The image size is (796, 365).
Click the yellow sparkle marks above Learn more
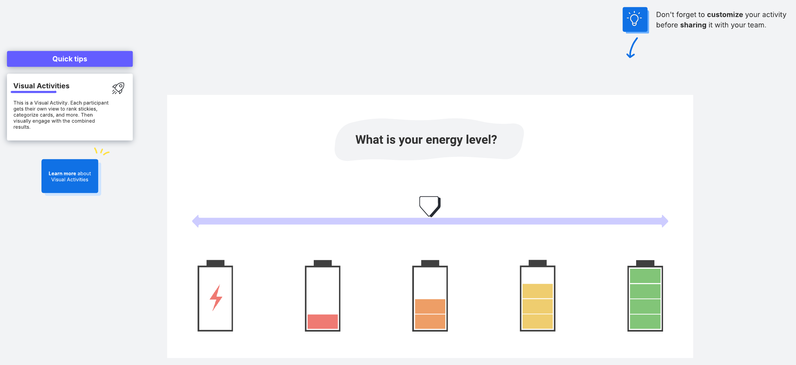101,151
